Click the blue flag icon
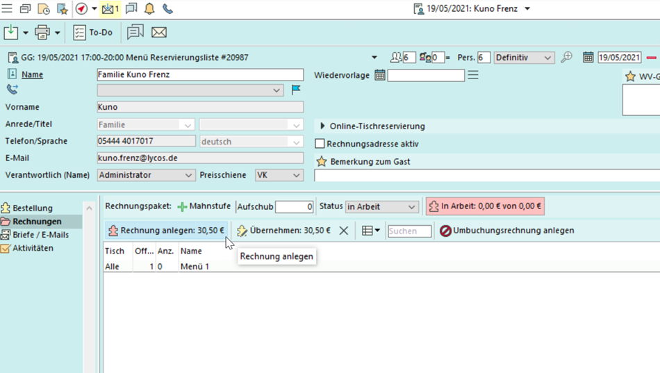 [296, 90]
